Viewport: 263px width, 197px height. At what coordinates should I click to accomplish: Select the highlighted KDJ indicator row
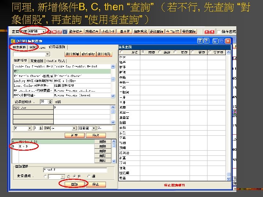point(62,71)
